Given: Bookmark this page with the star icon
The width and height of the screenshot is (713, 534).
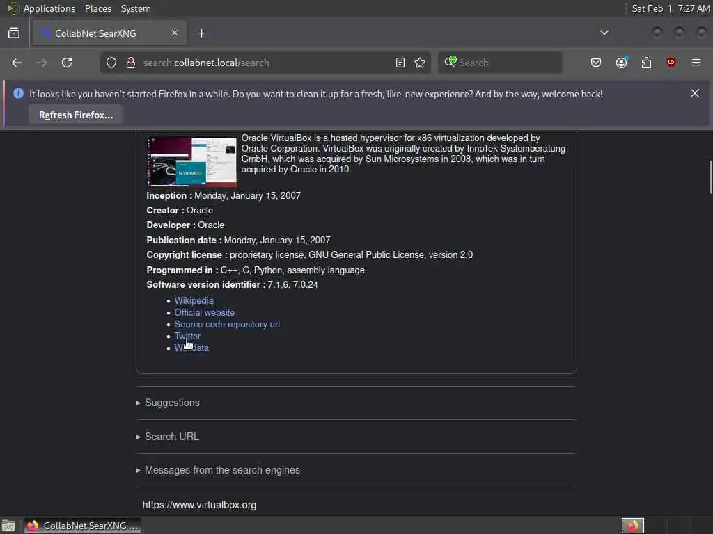Looking at the screenshot, I should click(420, 63).
